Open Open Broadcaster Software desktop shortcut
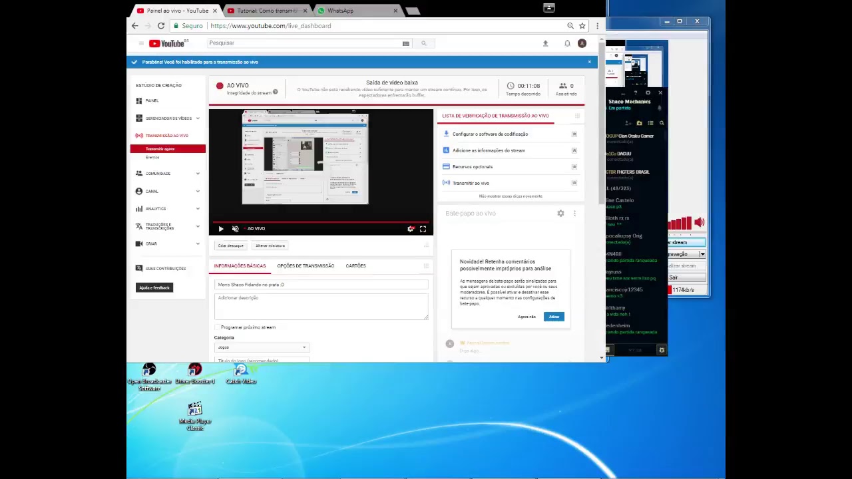The image size is (852, 479). 149,377
